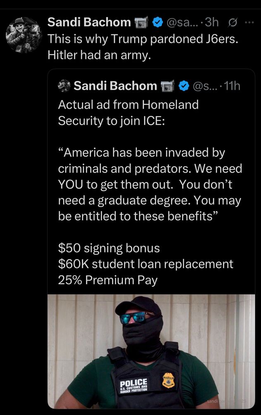
Task: Open the three-dot more options menu
Action: (249, 22)
